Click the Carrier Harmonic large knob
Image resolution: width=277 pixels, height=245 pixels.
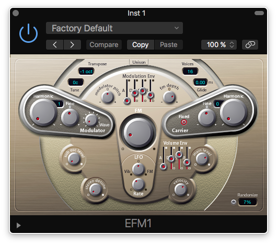click(234, 112)
